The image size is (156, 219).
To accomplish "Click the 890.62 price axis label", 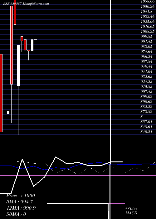I will tap(146, 102).
